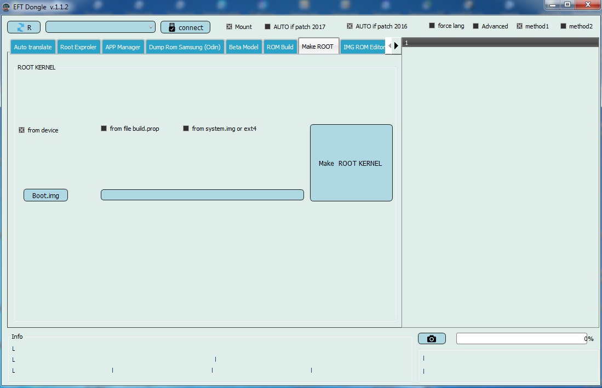
Task: Open the Root Exproler tab
Action: coord(78,47)
